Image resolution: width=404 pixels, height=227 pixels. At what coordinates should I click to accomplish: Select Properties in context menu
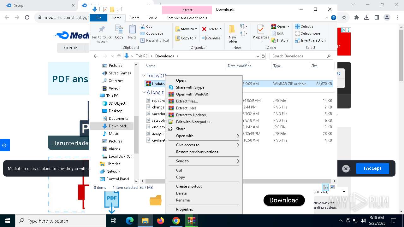[204, 209]
